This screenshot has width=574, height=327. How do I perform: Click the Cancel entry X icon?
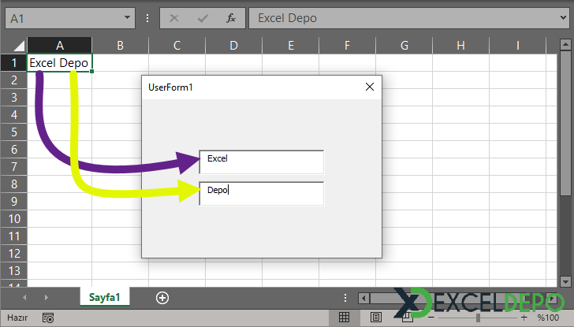[x=174, y=18]
